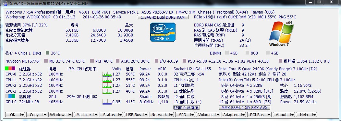Viewport: 341px width, 121px height.
Task: Click the CPU-0 usage graph
Action: (107, 74)
